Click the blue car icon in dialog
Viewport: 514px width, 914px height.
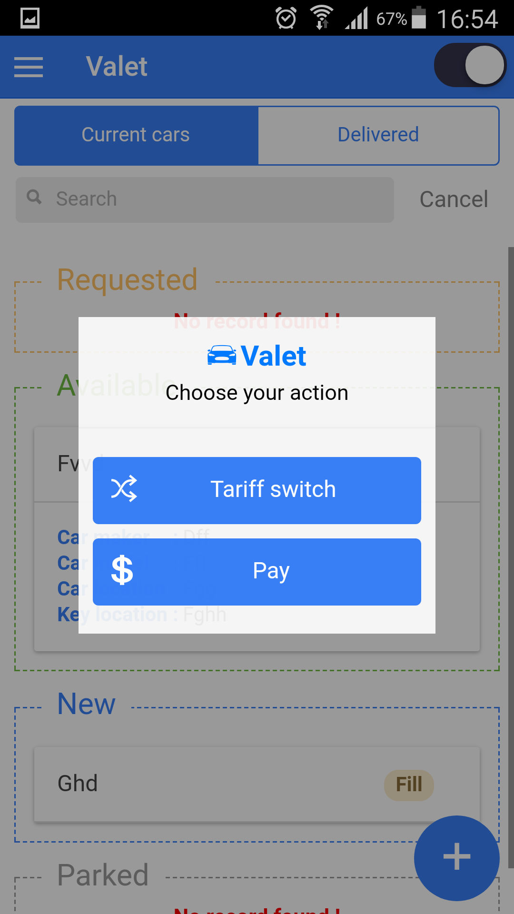222,356
